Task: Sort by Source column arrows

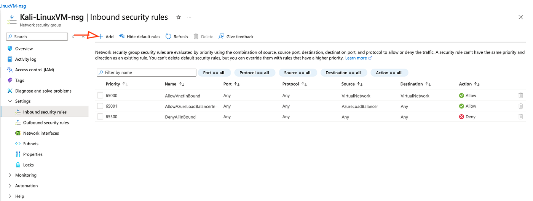Action: (x=360, y=84)
